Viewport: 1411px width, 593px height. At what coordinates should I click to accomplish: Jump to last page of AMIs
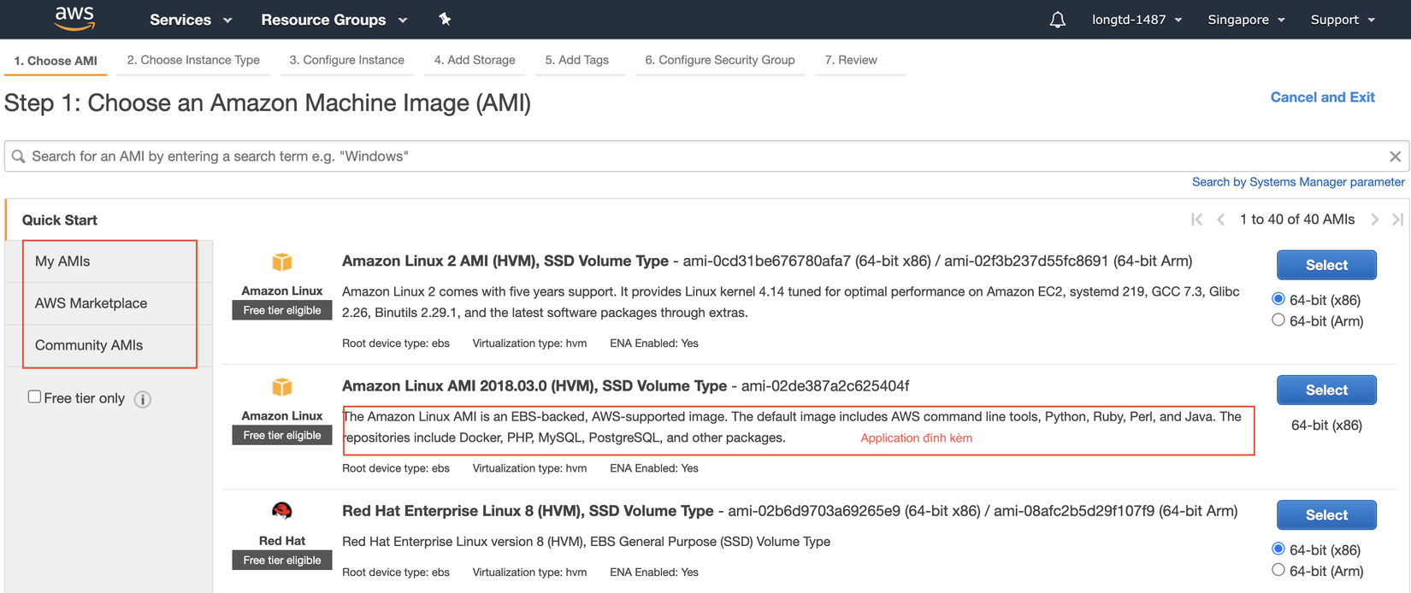pos(1397,220)
